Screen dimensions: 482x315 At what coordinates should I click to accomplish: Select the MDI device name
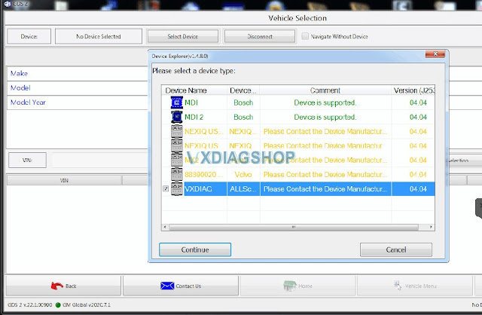pyautogui.click(x=191, y=102)
